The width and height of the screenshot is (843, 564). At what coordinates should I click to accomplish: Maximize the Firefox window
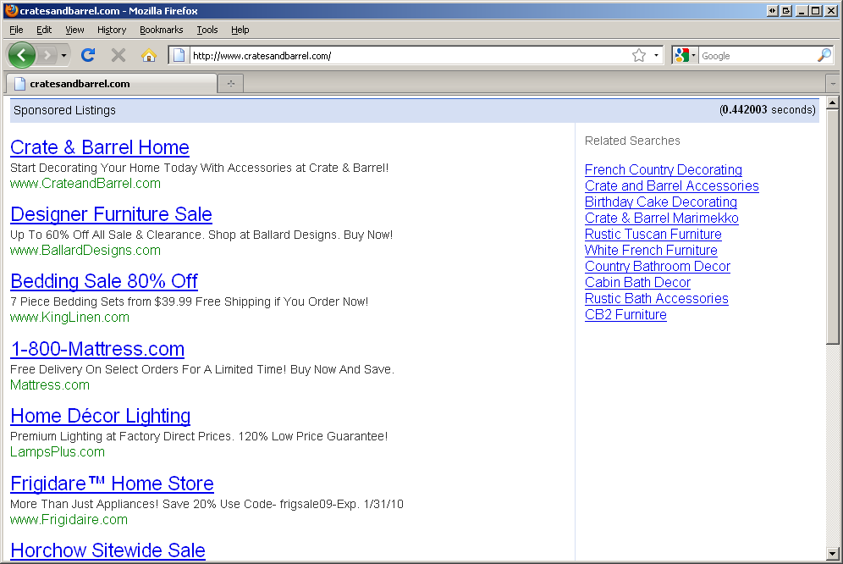tap(816, 11)
